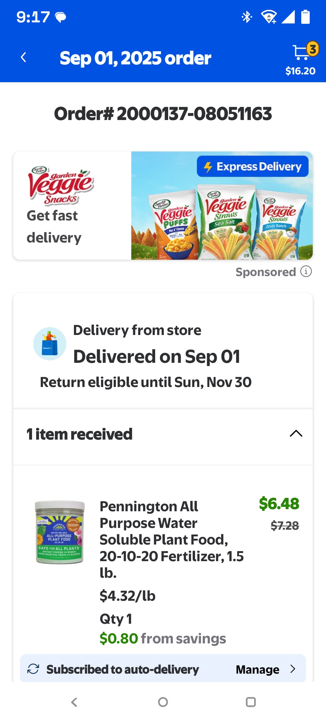Tap the Subscribed to auto-delivery label
326x722 pixels.
click(123, 669)
